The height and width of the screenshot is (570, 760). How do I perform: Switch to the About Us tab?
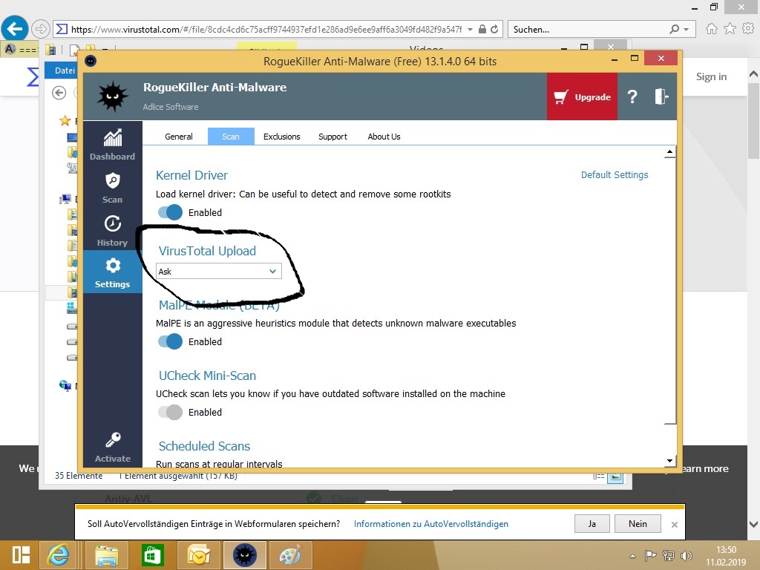click(x=384, y=137)
